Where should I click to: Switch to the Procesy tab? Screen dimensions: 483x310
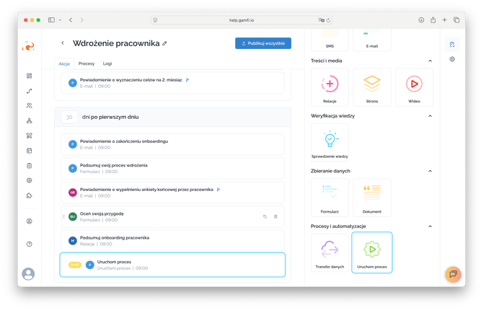[87, 63]
